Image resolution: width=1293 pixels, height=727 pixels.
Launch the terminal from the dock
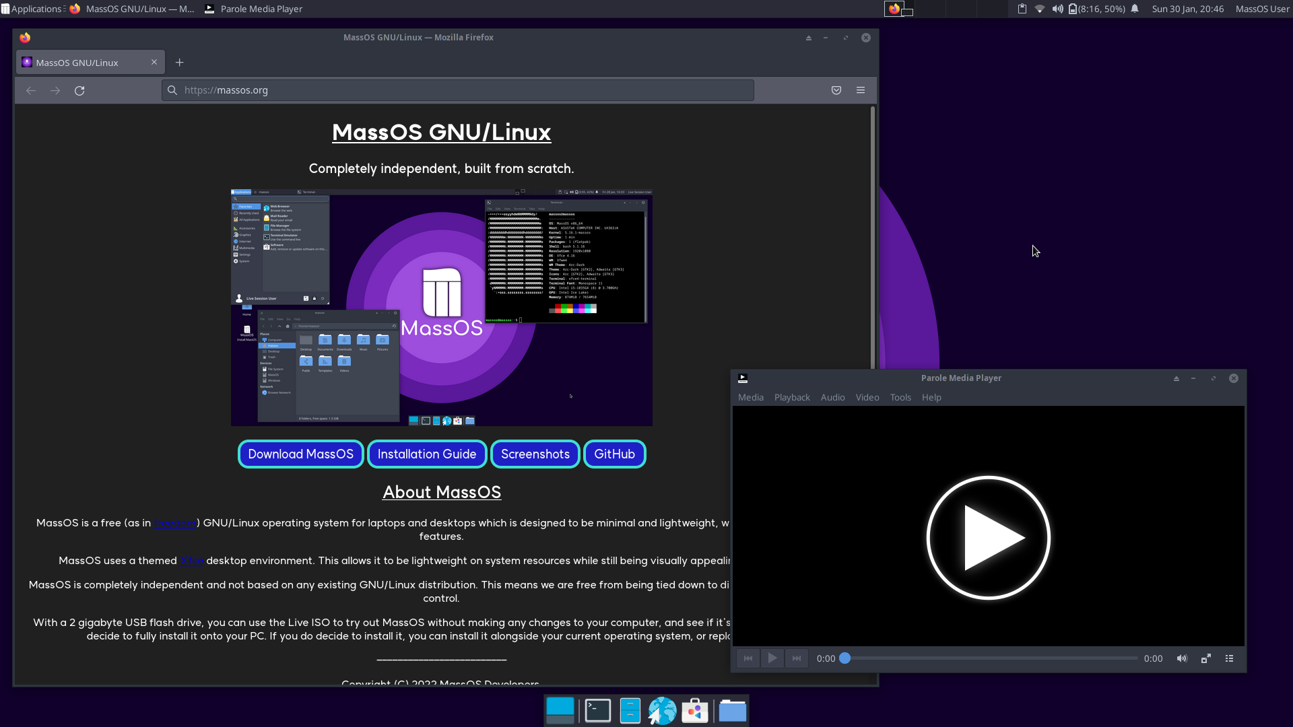click(x=598, y=710)
